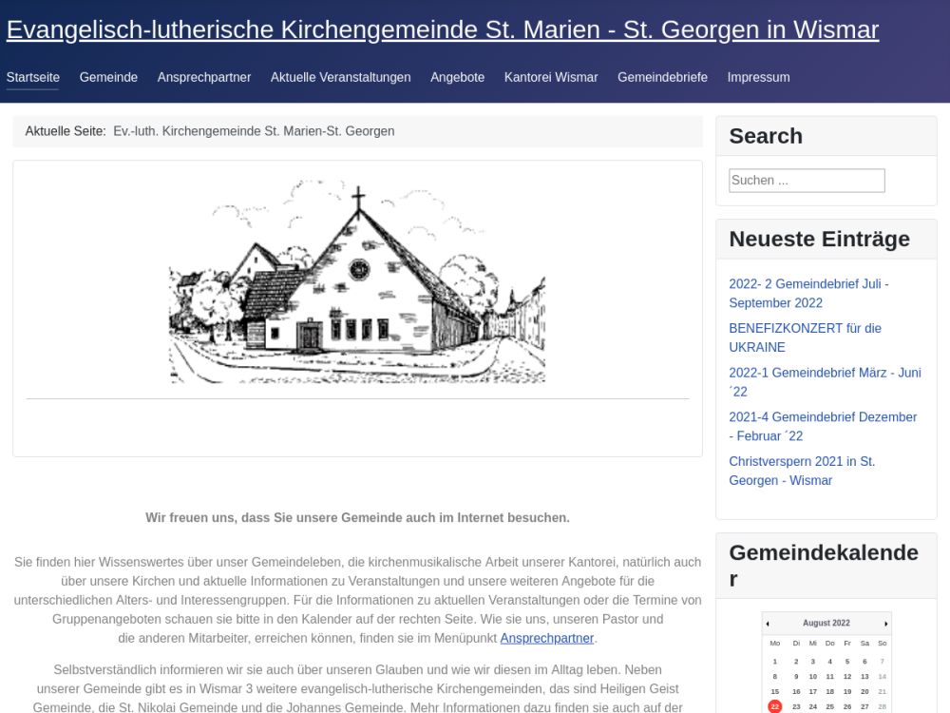Open the Gemeinde menu
The width and height of the screenshot is (950, 713).
tap(108, 77)
